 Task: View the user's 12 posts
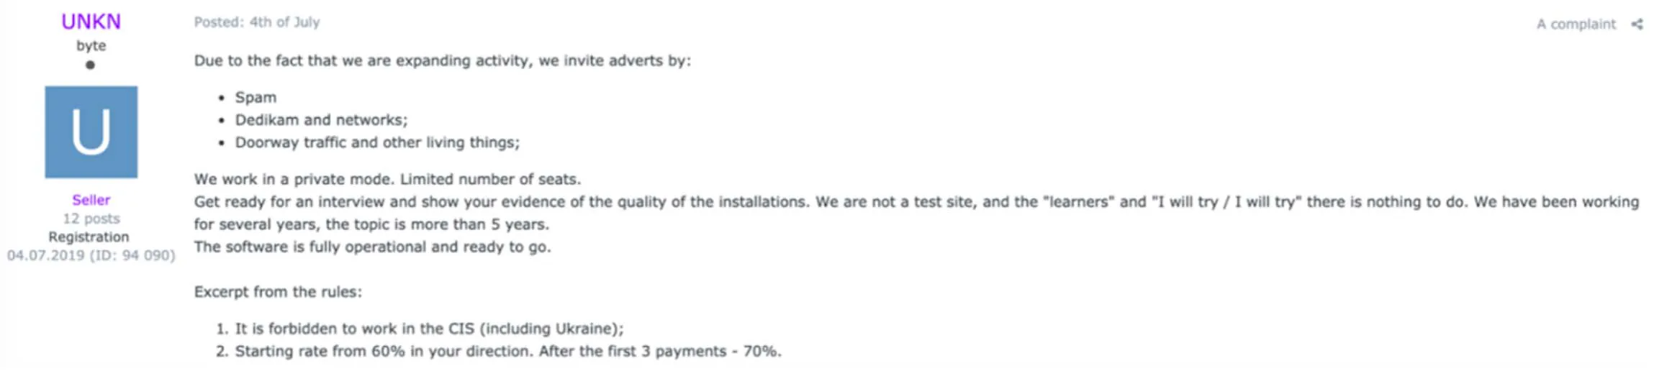click(x=91, y=219)
